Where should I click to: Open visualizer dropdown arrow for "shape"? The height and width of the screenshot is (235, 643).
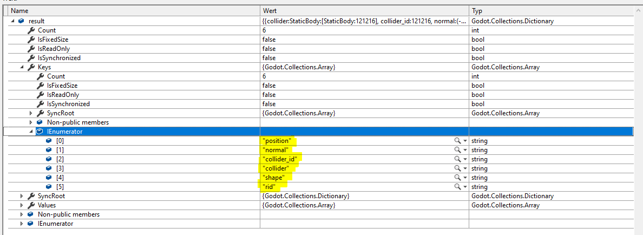(x=465, y=178)
